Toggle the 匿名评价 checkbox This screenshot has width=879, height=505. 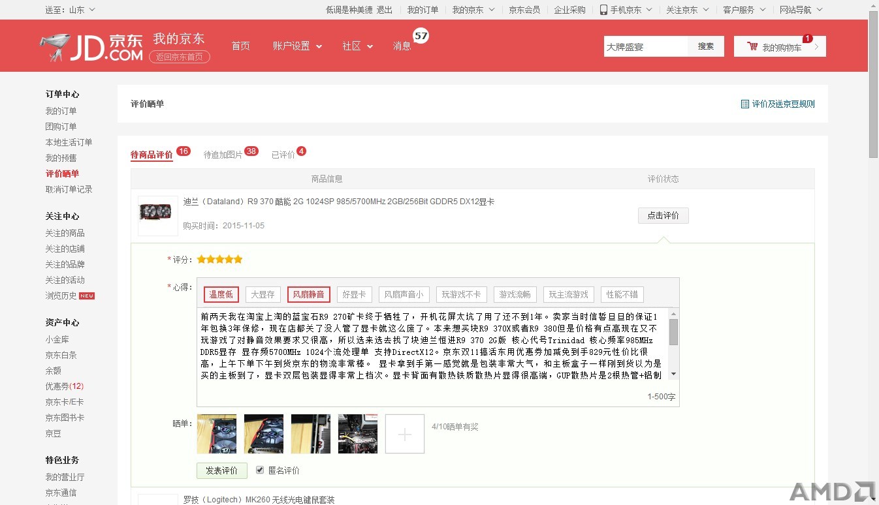coord(260,470)
